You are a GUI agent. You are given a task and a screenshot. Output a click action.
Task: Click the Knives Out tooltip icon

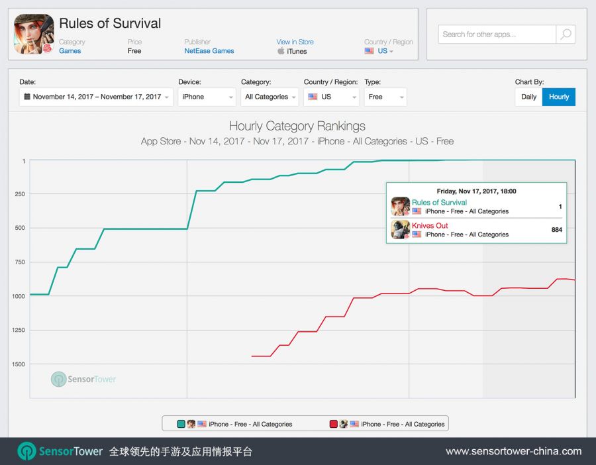click(x=400, y=230)
